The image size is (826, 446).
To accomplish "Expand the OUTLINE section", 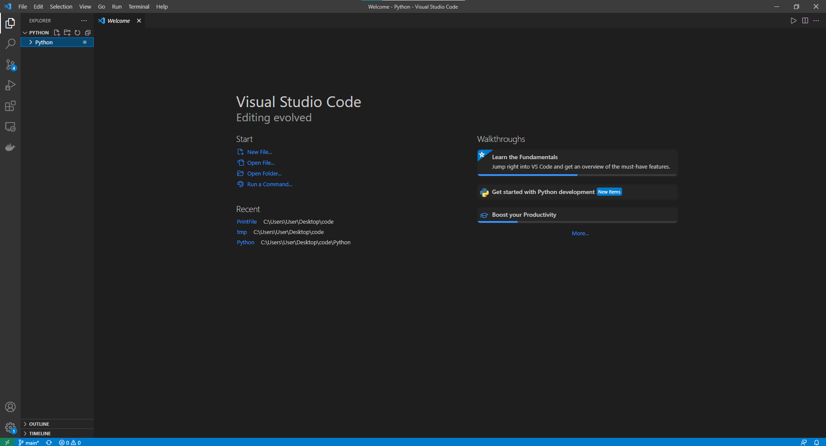I will pyautogui.click(x=57, y=424).
